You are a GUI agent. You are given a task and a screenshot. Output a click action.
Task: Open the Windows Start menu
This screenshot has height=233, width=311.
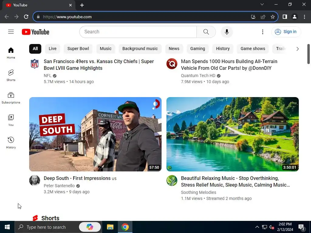click(x=7, y=227)
